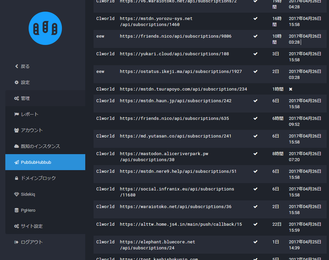
Task: Click the Mastodon logo avatar
Action: click(x=45, y=28)
